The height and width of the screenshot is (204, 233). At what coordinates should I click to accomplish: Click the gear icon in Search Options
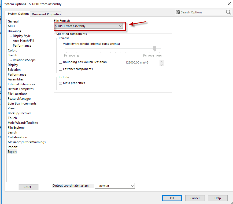tap(178, 12)
